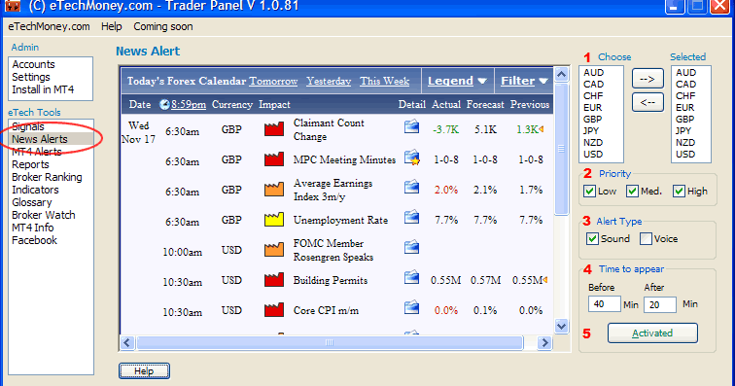Image resolution: width=735 pixels, height=386 pixels.
Task: Click the Yesterday calendar link
Action: pyautogui.click(x=329, y=81)
